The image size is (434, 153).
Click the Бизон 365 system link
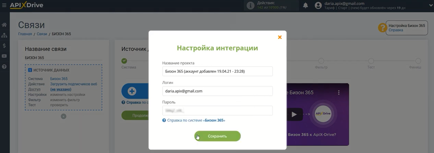pos(59,79)
